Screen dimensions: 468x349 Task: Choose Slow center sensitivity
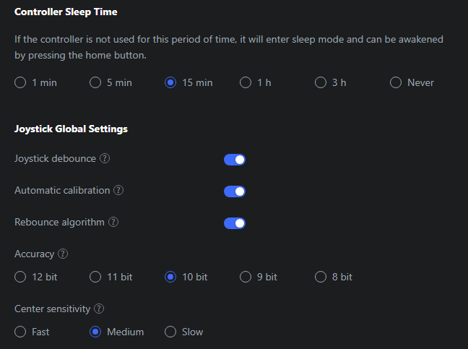170,332
